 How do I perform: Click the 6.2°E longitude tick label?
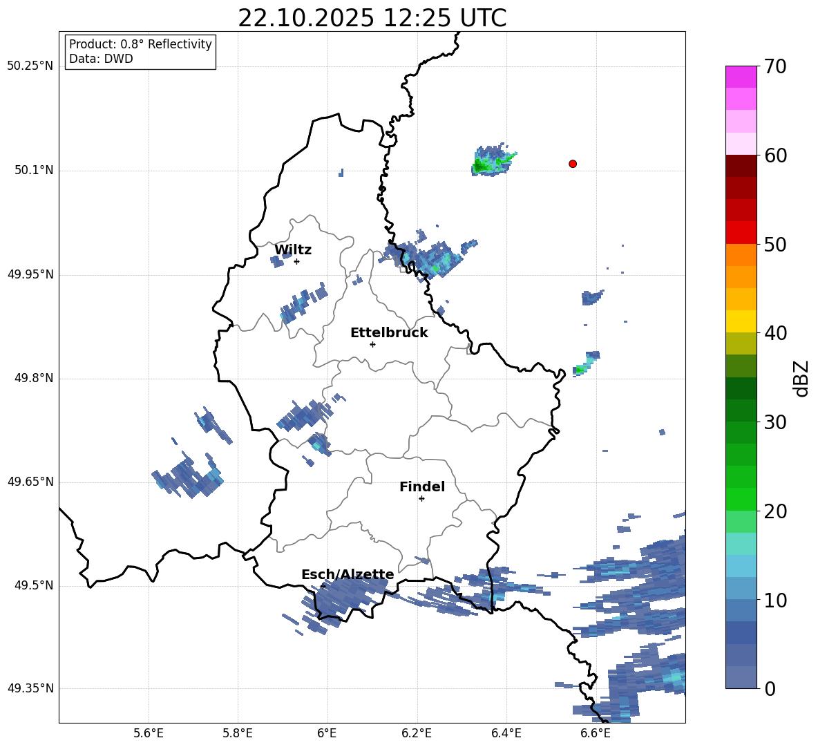(x=417, y=732)
